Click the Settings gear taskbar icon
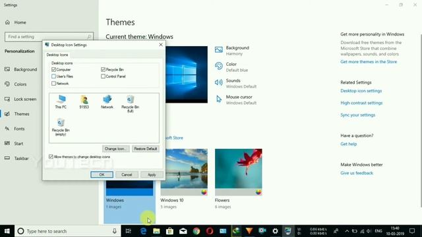 [275, 231]
